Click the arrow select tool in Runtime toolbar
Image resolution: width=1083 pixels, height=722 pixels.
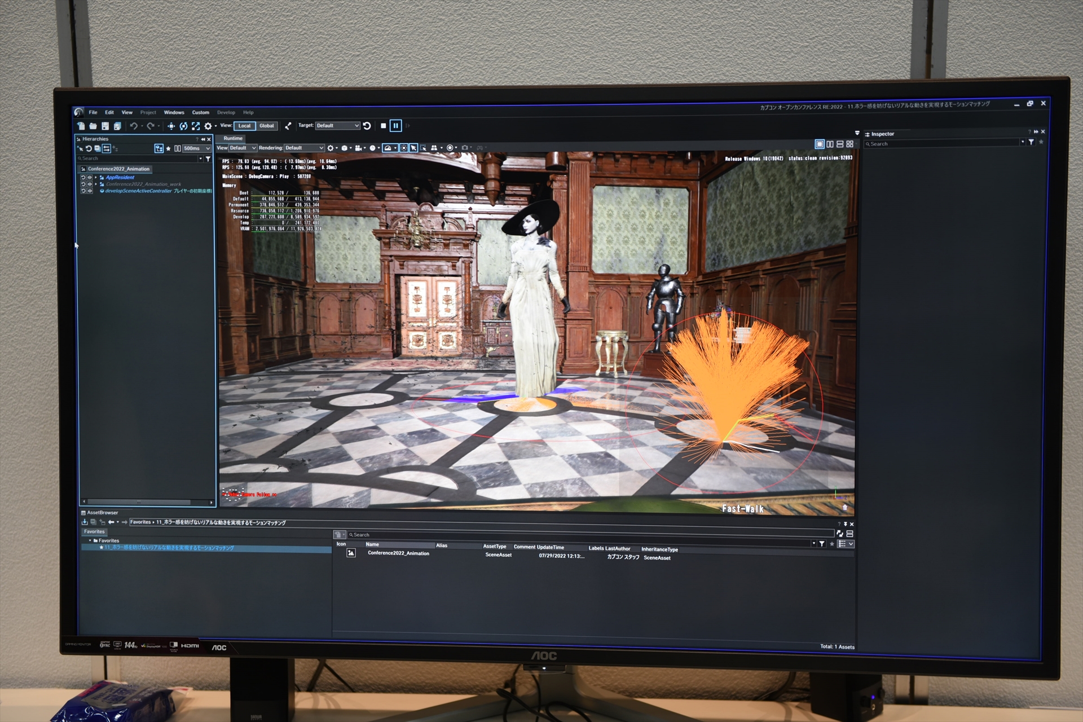(x=413, y=148)
